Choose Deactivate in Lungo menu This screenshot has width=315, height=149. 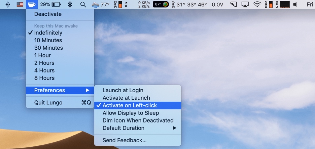click(60, 14)
